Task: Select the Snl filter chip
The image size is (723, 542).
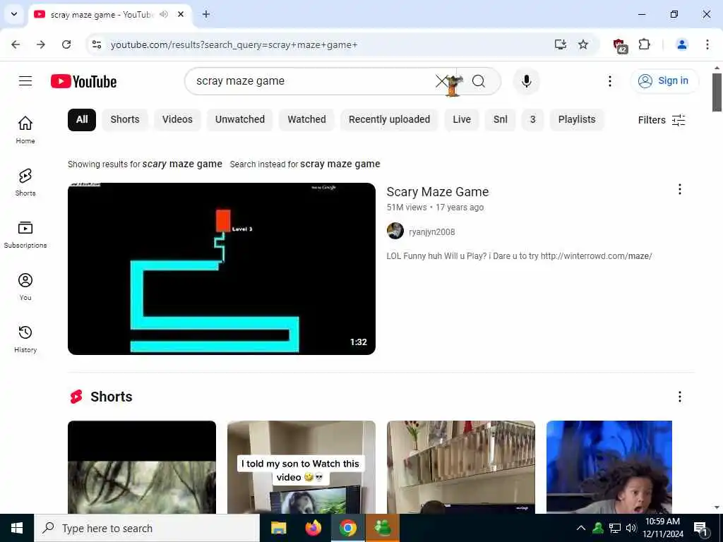Action: point(501,119)
